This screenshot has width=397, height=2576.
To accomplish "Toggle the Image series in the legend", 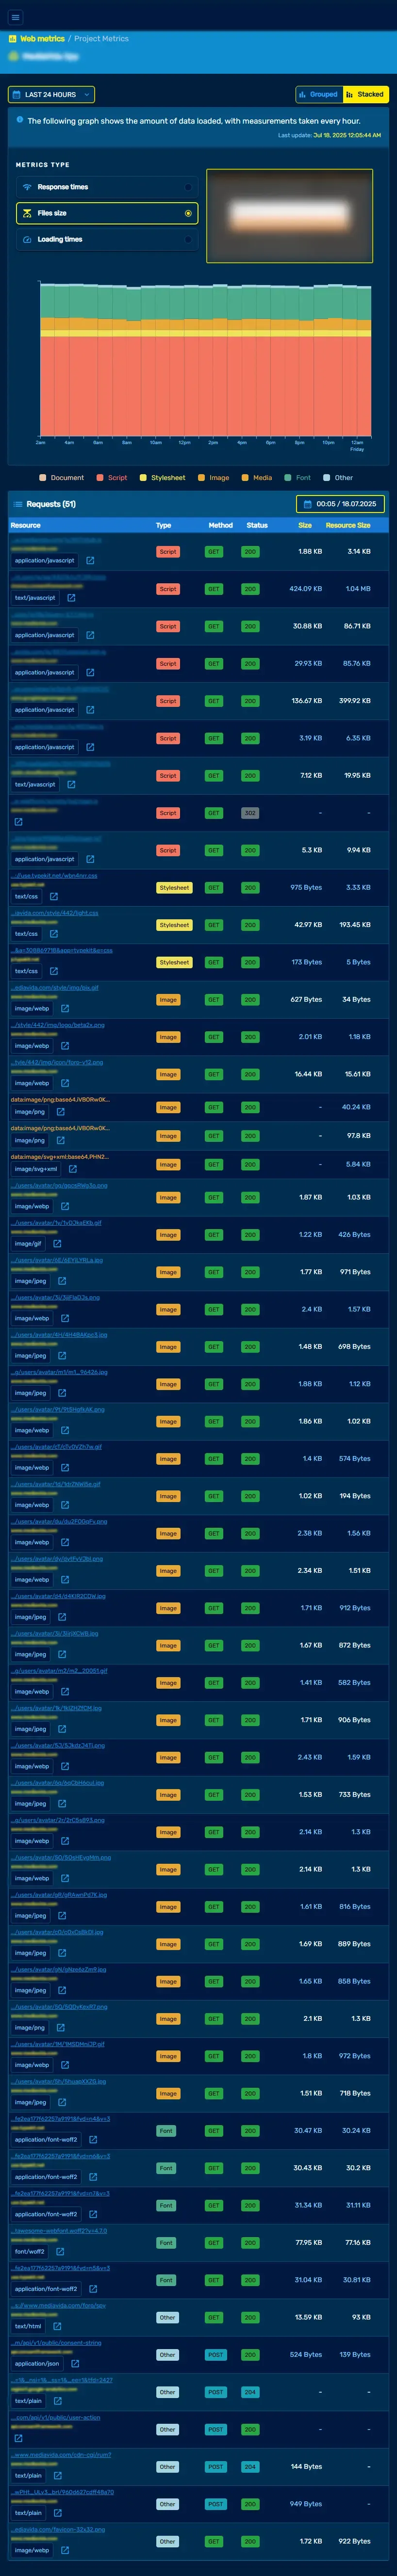I will (x=214, y=478).
